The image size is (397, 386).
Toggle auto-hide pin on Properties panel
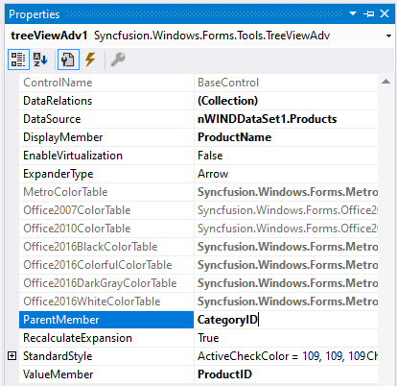coord(369,13)
